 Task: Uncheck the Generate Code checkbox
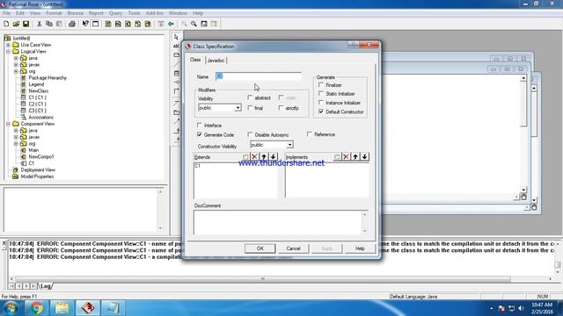click(200, 134)
